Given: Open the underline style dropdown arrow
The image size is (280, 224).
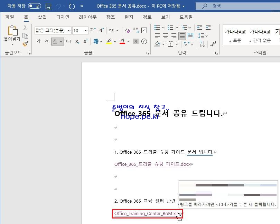Looking at the screenshot, I should tap(61, 41).
